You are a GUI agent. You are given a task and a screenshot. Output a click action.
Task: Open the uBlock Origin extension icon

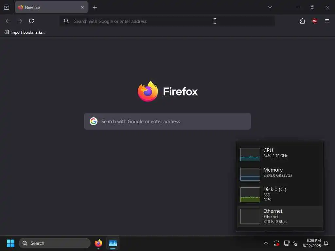coord(315,21)
